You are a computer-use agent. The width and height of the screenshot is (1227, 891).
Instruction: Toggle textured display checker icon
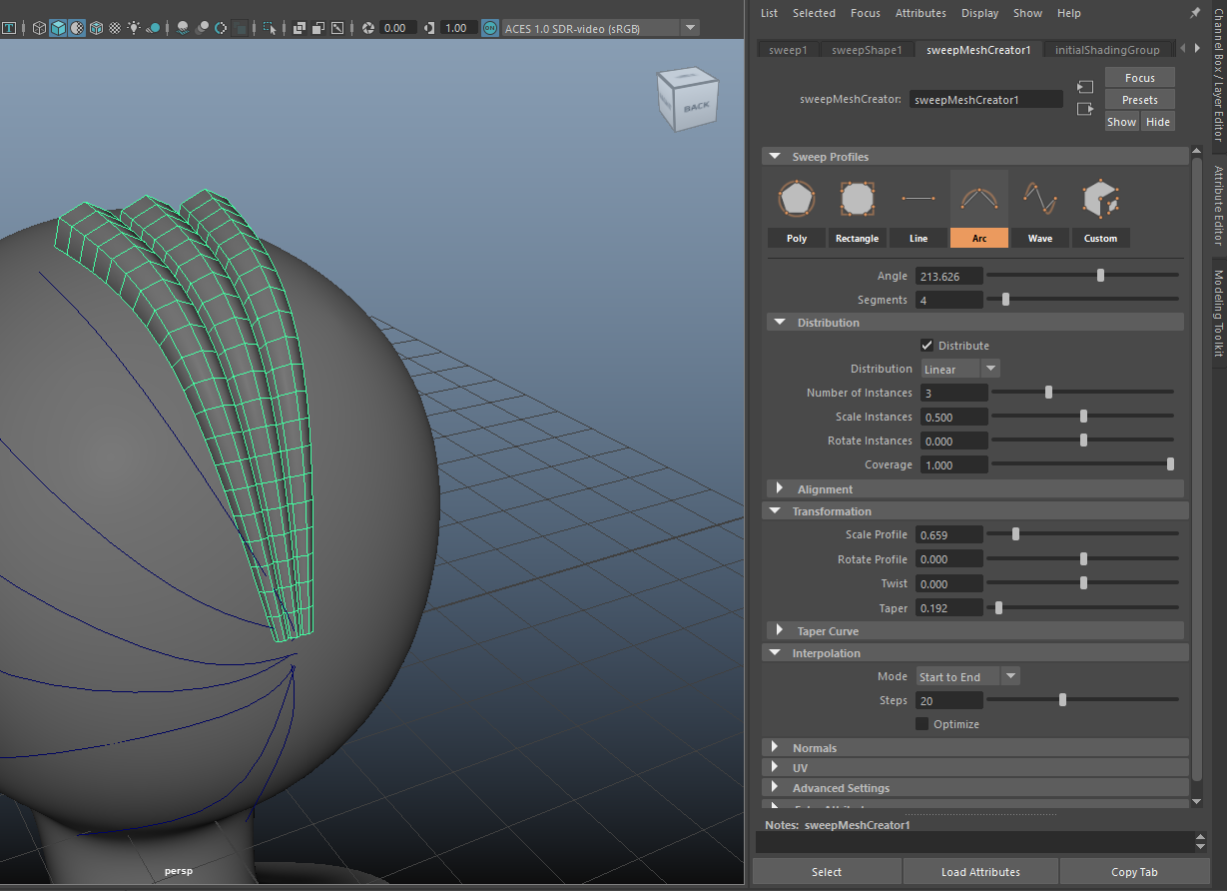click(x=115, y=28)
